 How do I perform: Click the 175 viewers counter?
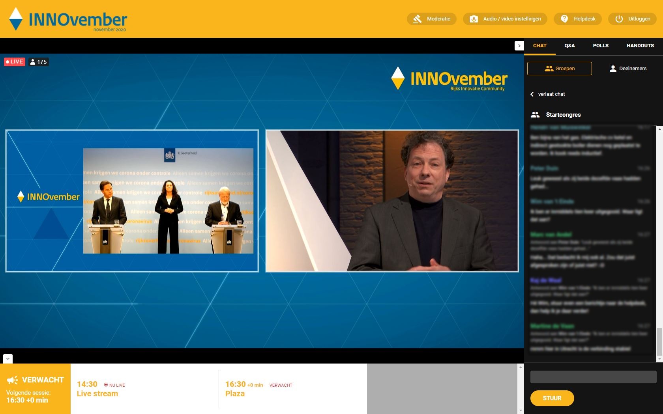click(x=39, y=62)
